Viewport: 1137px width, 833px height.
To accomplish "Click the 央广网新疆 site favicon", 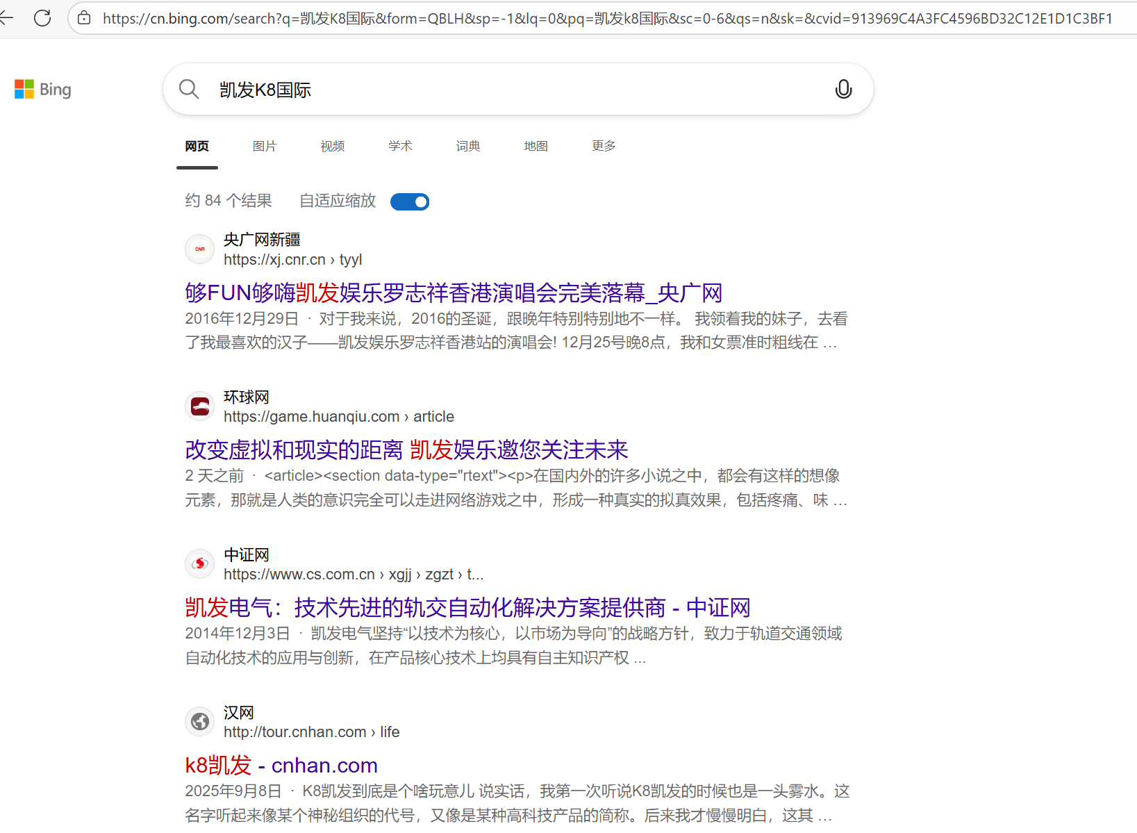I will [x=200, y=249].
